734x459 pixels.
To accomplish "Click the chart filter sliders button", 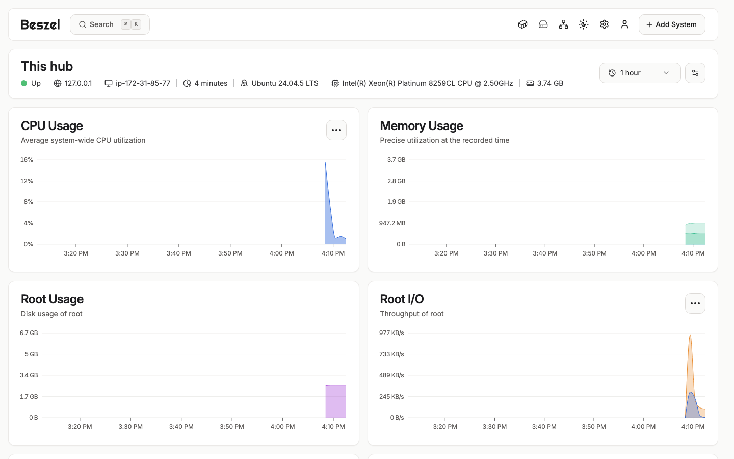I will pyautogui.click(x=695, y=73).
